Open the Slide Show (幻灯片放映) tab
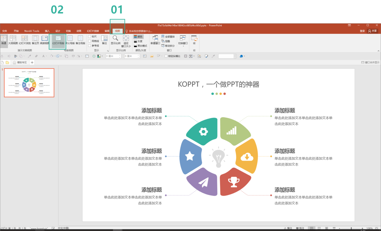381x231 pixels. (x=93, y=31)
